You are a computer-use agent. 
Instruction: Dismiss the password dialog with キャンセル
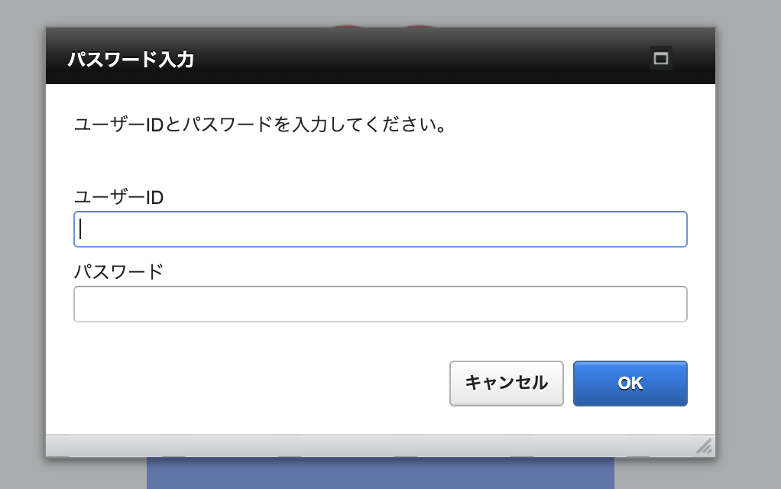point(506,383)
